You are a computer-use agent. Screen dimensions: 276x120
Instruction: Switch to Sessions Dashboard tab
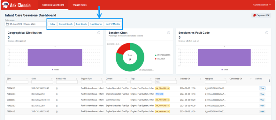[53, 5]
